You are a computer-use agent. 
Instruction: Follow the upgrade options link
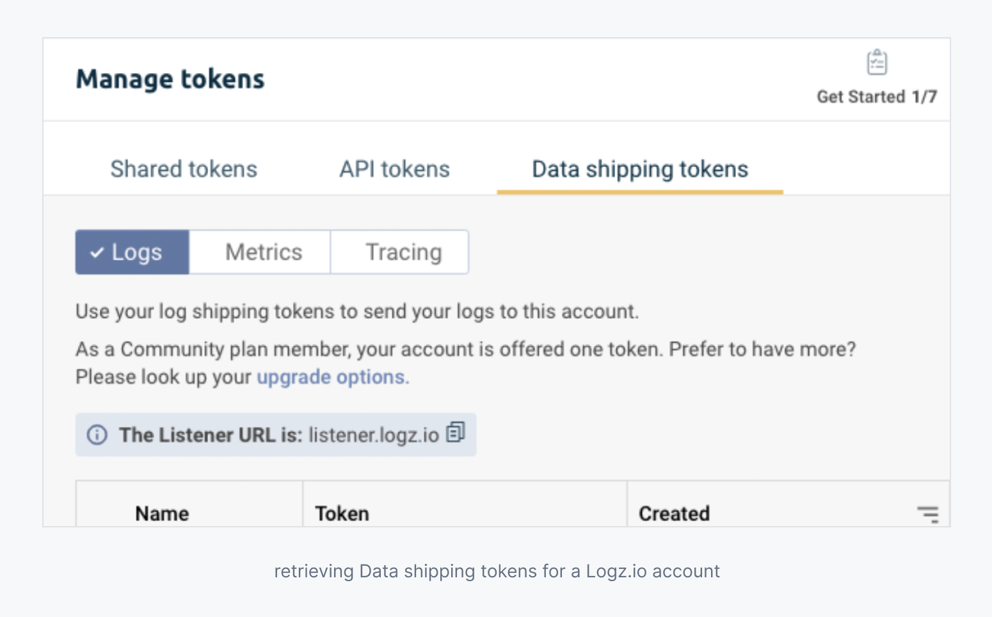point(332,377)
